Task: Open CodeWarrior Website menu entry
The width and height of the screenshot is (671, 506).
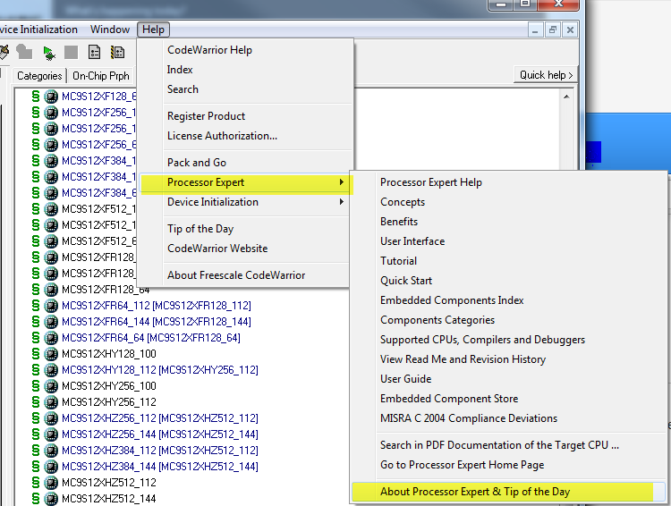Action: (217, 249)
